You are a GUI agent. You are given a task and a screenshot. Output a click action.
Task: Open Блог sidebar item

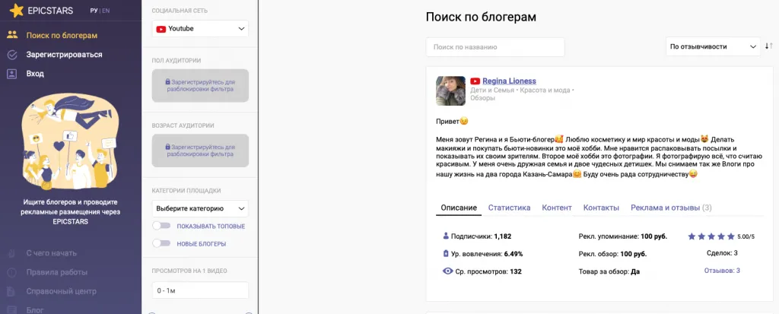click(35, 310)
